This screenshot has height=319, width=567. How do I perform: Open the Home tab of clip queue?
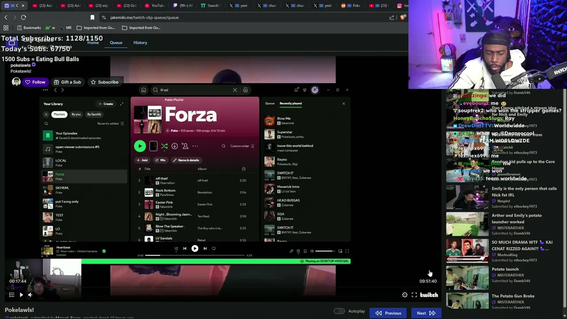(x=93, y=43)
